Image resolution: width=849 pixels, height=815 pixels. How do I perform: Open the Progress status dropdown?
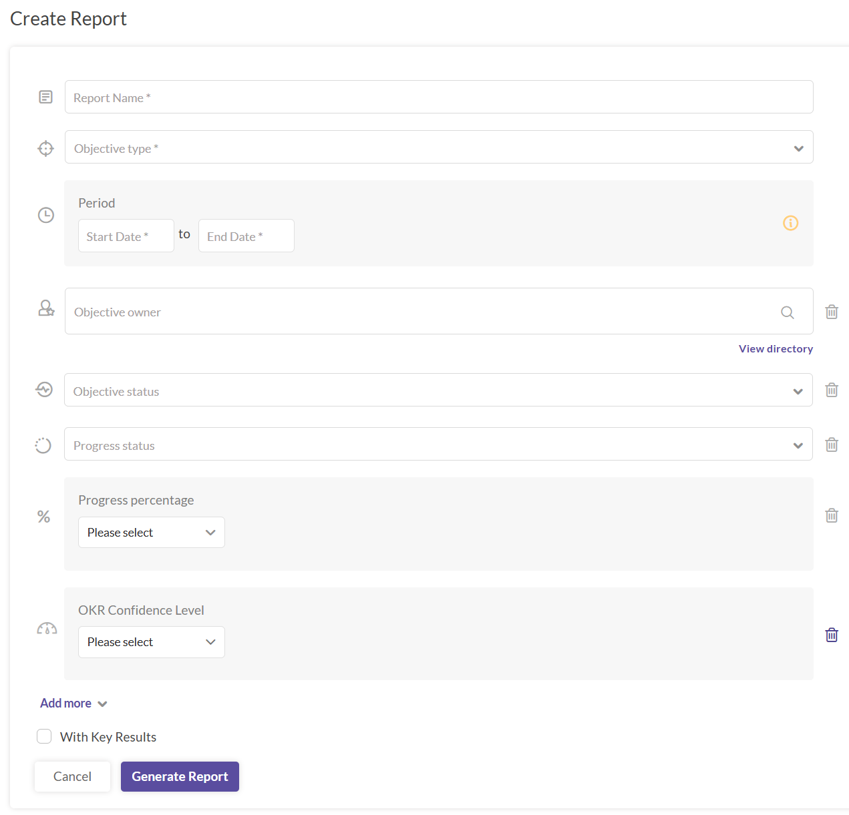[438, 444]
